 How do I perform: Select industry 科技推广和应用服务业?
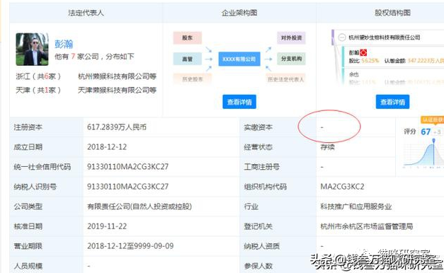(356, 207)
